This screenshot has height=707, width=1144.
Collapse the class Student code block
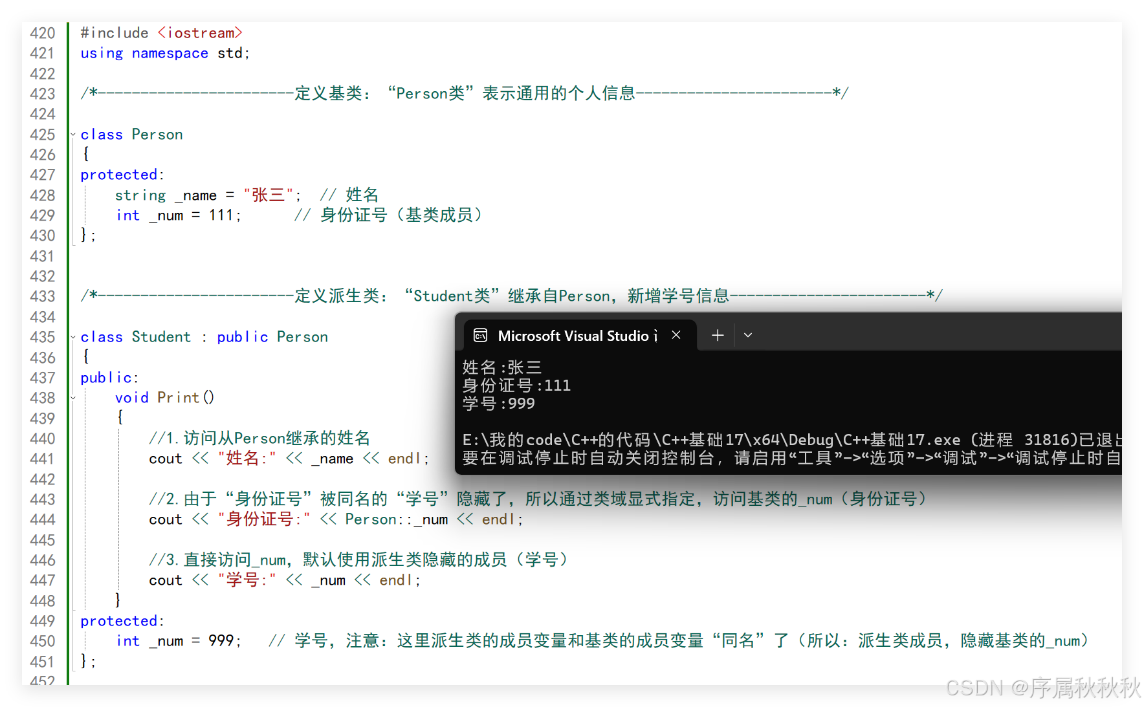tap(73, 337)
